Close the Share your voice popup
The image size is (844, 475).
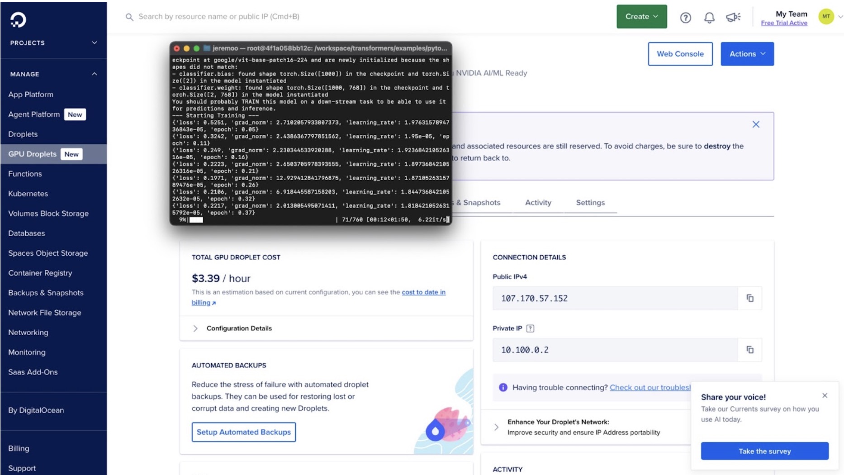pyautogui.click(x=825, y=395)
